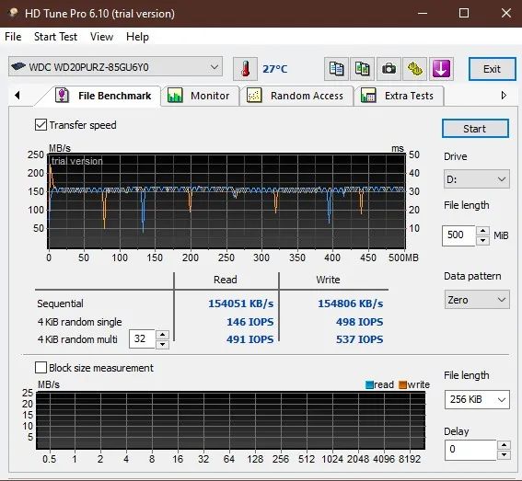Click the purple download arrow icon
This screenshot has height=481, width=522.
click(441, 69)
